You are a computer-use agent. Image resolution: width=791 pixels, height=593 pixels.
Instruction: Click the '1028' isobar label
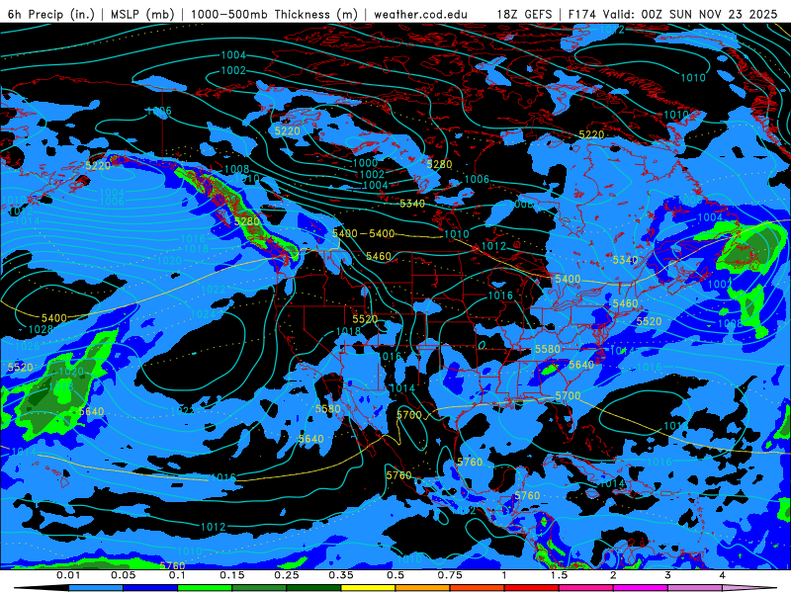pos(41,329)
